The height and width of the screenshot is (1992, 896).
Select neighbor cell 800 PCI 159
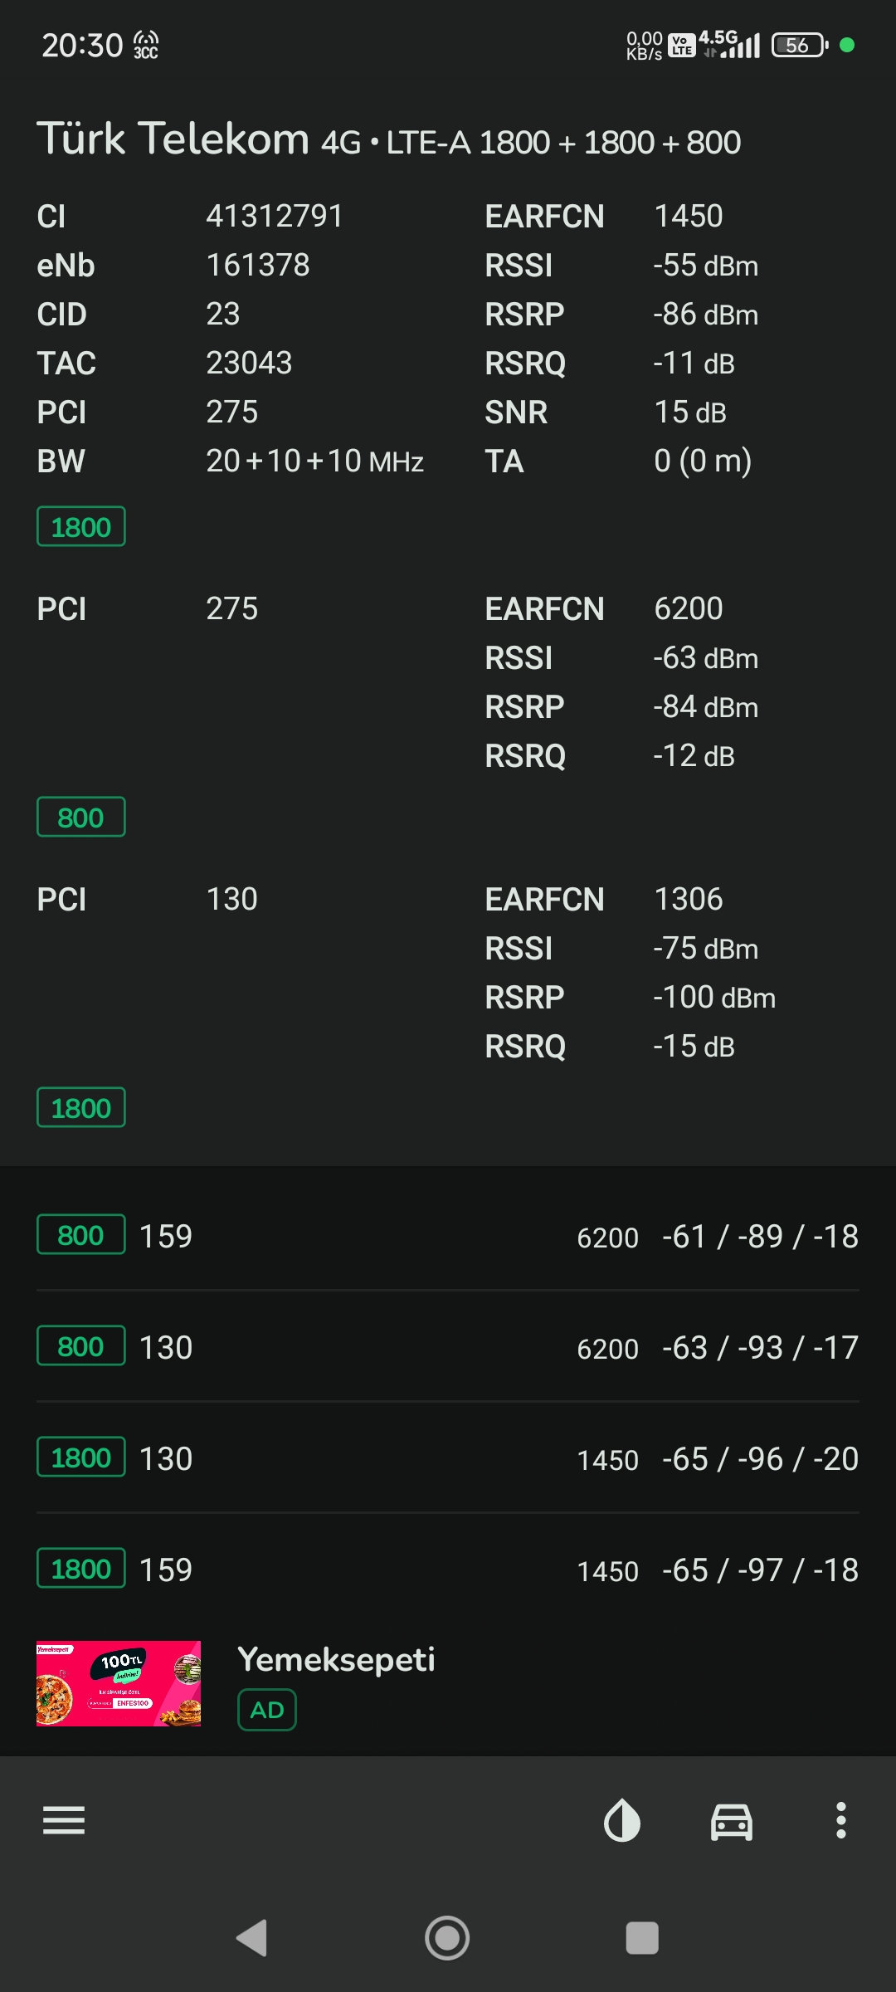pyautogui.click(x=448, y=1236)
